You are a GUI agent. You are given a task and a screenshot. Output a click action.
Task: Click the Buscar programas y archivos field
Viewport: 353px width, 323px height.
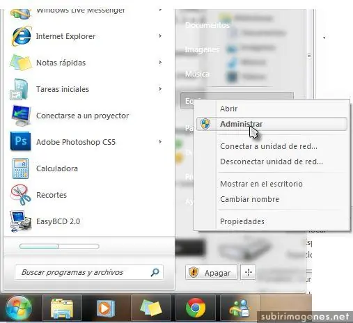click(x=88, y=272)
